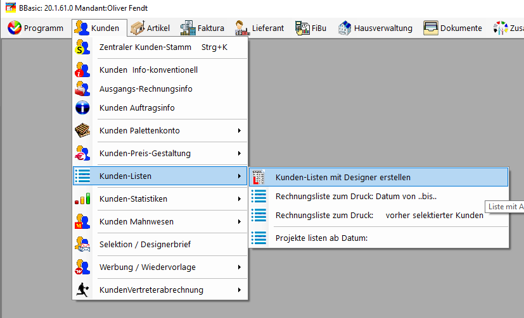This screenshot has width=524, height=318.
Task: Click the blue info icon for Kunden Auftragsinfo
Action: pyautogui.click(x=82, y=107)
